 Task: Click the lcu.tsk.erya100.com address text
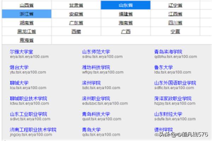[x=28, y=88]
